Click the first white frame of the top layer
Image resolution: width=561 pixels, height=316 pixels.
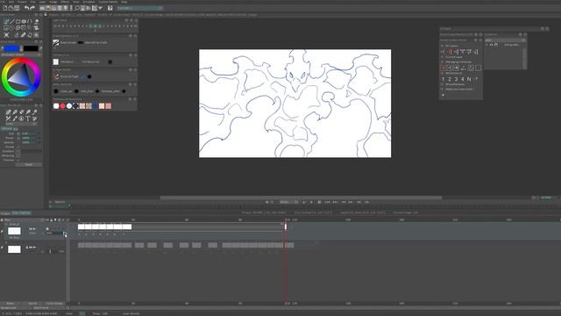coord(82,226)
